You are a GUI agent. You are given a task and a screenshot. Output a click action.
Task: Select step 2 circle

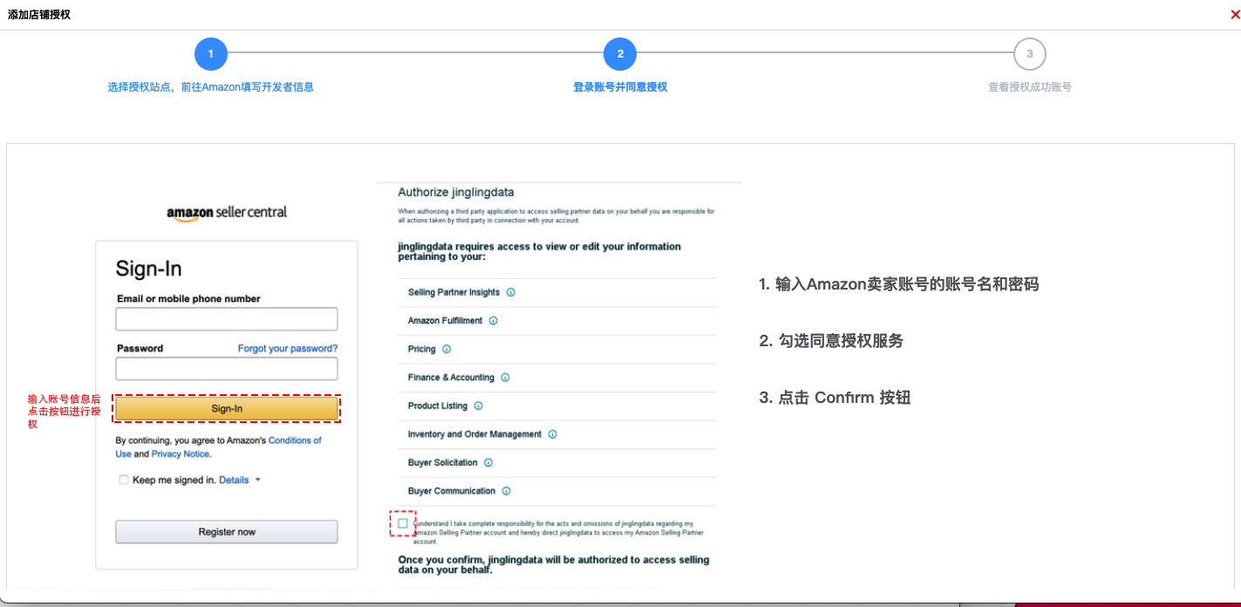click(620, 54)
